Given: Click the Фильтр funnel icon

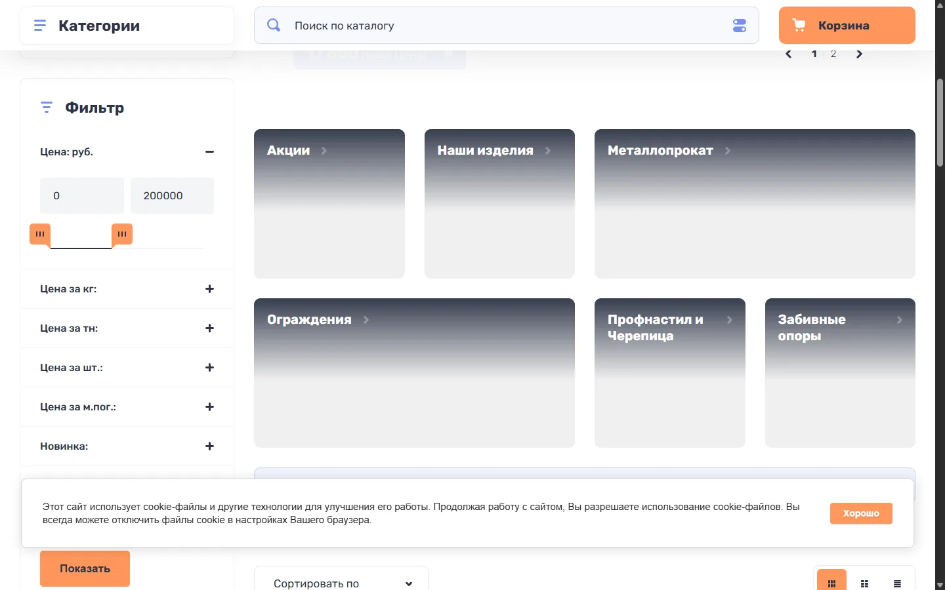Looking at the screenshot, I should click(47, 108).
